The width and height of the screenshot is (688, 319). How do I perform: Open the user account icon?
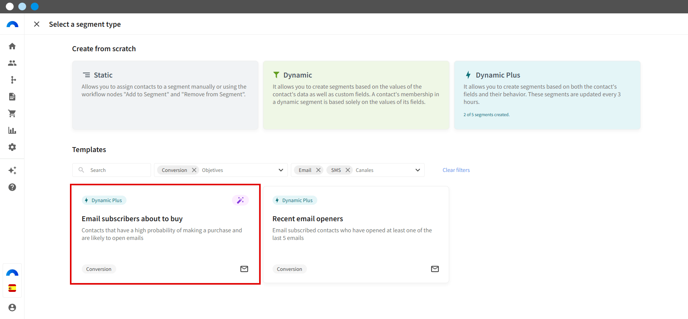(12, 308)
